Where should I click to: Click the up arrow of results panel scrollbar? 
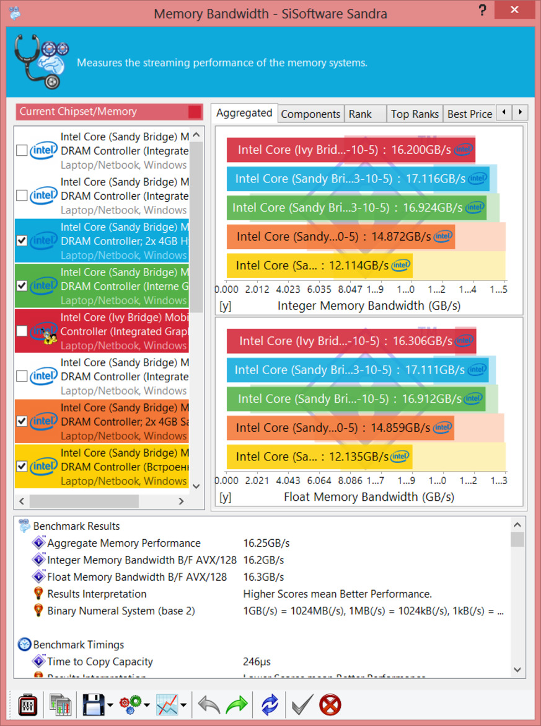pyautogui.click(x=517, y=524)
